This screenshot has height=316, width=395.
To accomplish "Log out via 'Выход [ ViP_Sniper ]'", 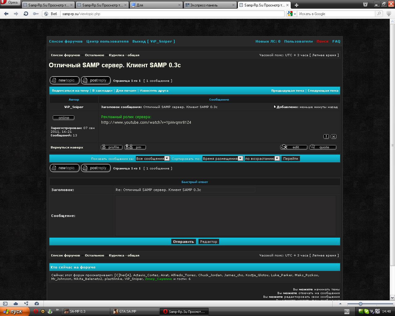I will tap(154, 41).
